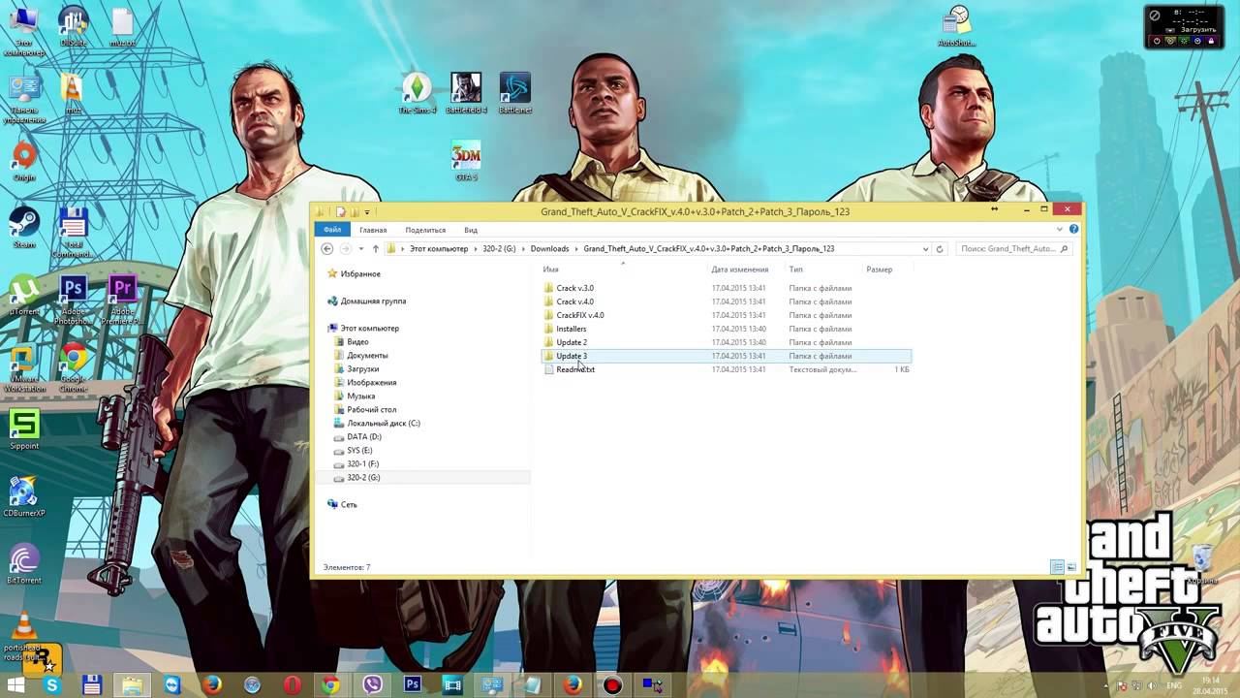
Task: Select the CDBurnerXP desktop shortcut
Action: [23, 496]
